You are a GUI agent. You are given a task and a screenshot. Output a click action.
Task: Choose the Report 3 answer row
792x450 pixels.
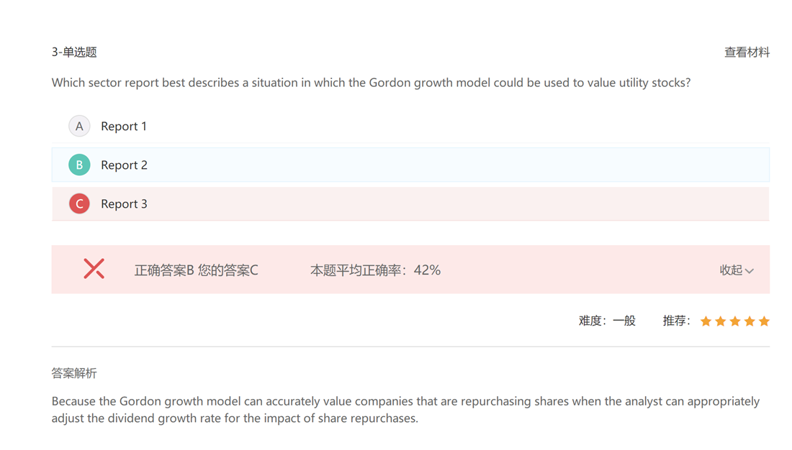coord(410,204)
